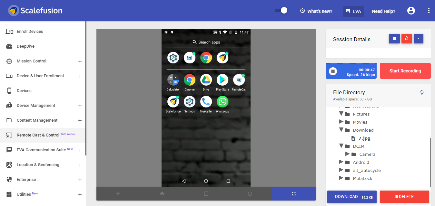The width and height of the screenshot is (435, 206).
Task: Expand the Camera folder
Action: click(x=347, y=154)
